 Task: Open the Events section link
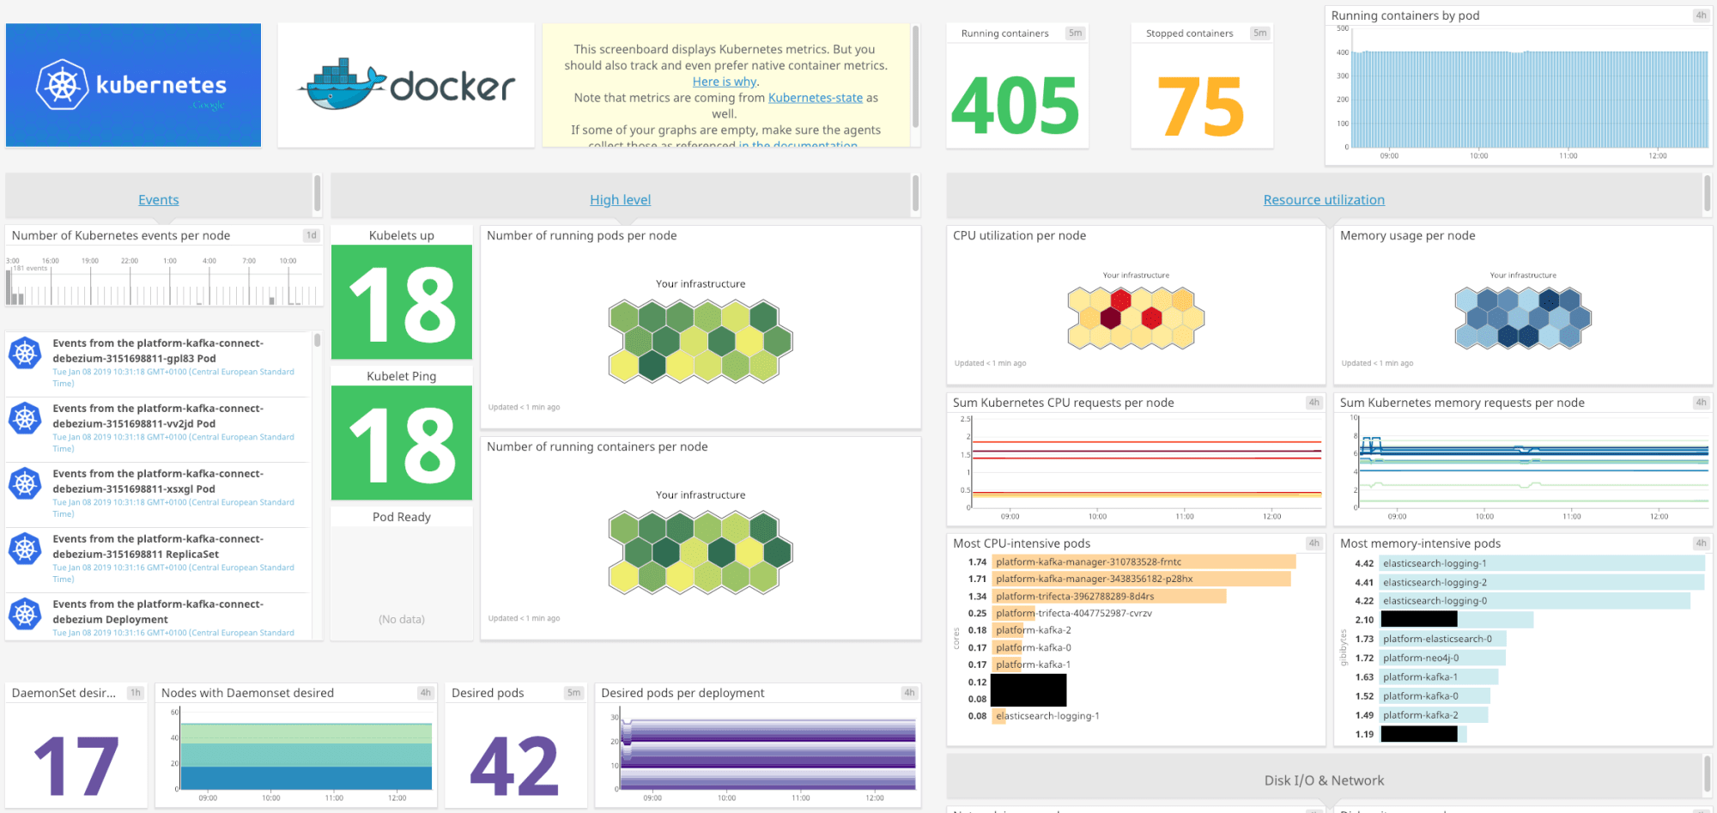tap(159, 200)
